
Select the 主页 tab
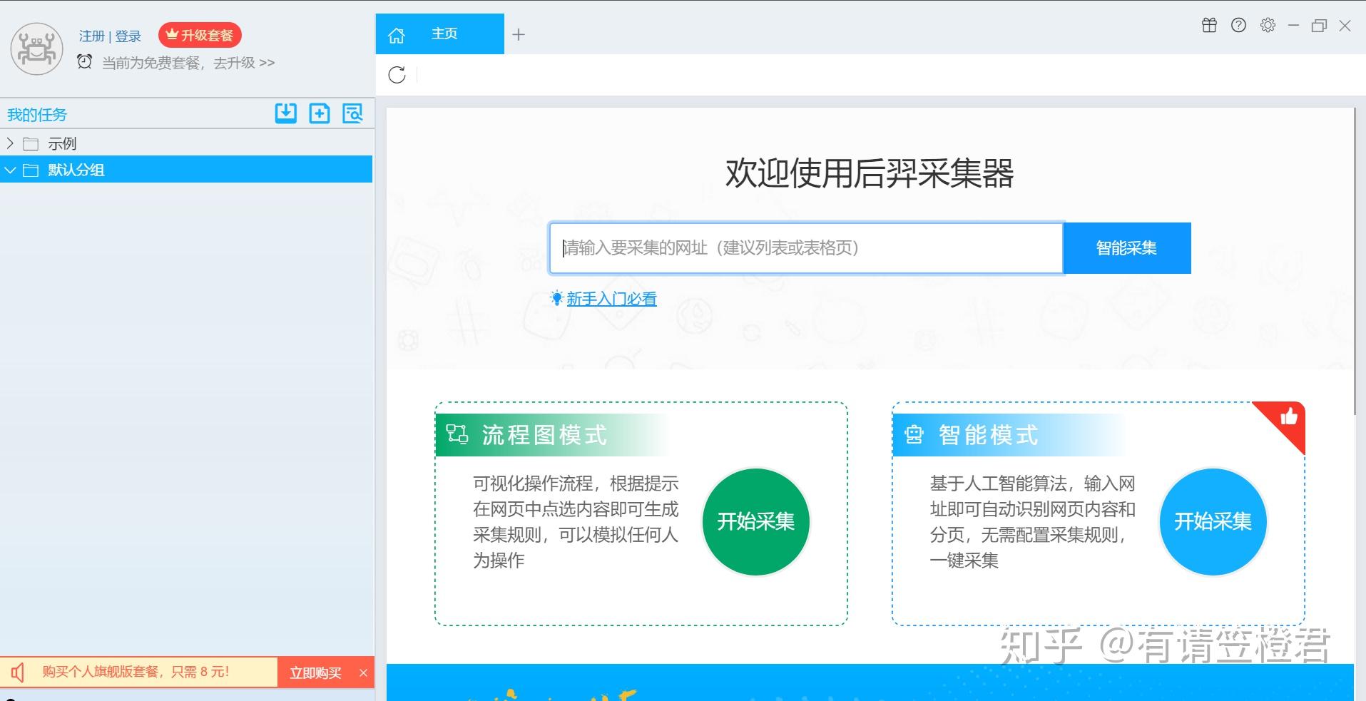(x=439, y=34)
